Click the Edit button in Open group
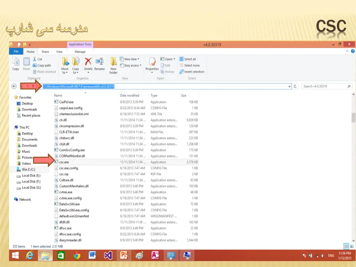The height and width of the screenshot is (267, 356). (165, 65)
